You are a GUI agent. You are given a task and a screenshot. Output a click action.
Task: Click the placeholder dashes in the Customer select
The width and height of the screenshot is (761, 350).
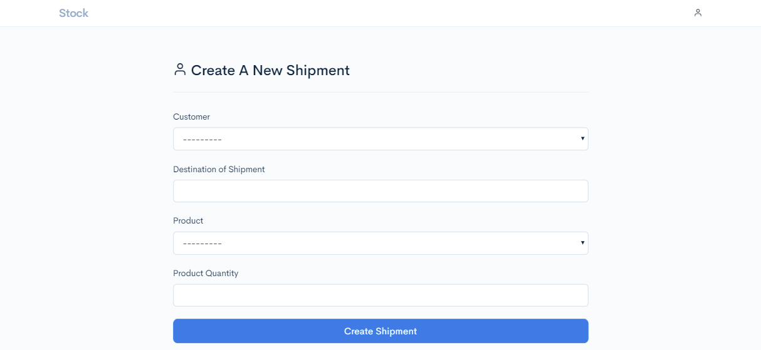[202, 140]
